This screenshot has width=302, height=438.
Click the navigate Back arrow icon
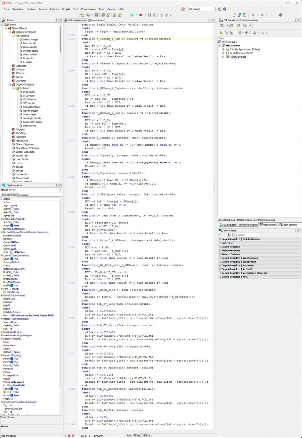pos(253,15)
